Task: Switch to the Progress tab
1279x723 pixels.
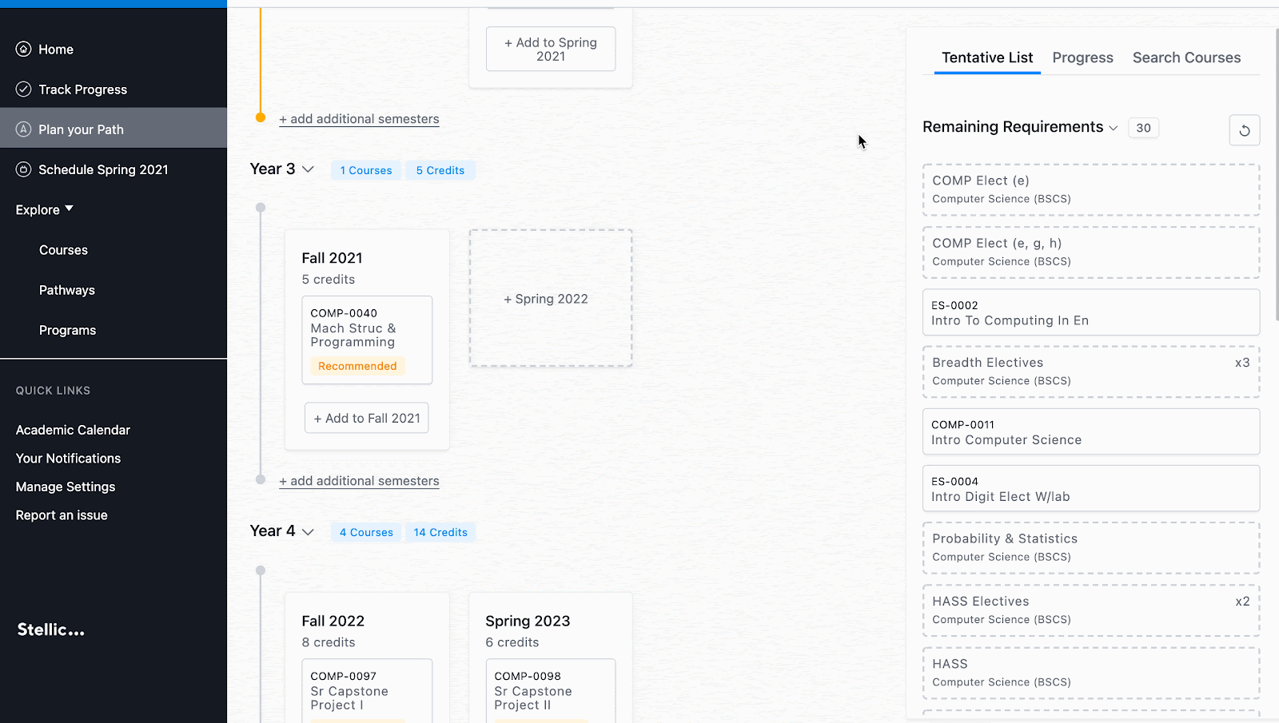Action: pos(1082,58)
